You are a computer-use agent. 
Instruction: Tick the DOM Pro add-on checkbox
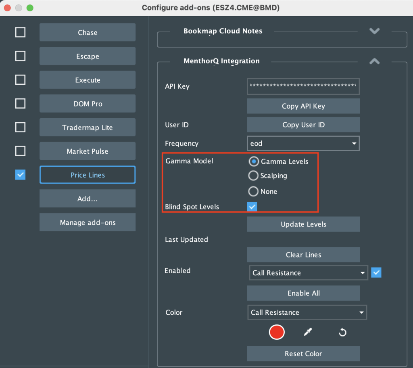(20, 103)
